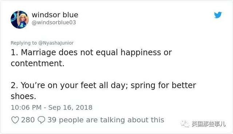
Task: Open replies via the speech bubble icon
Action: click(x=41, y=120)
